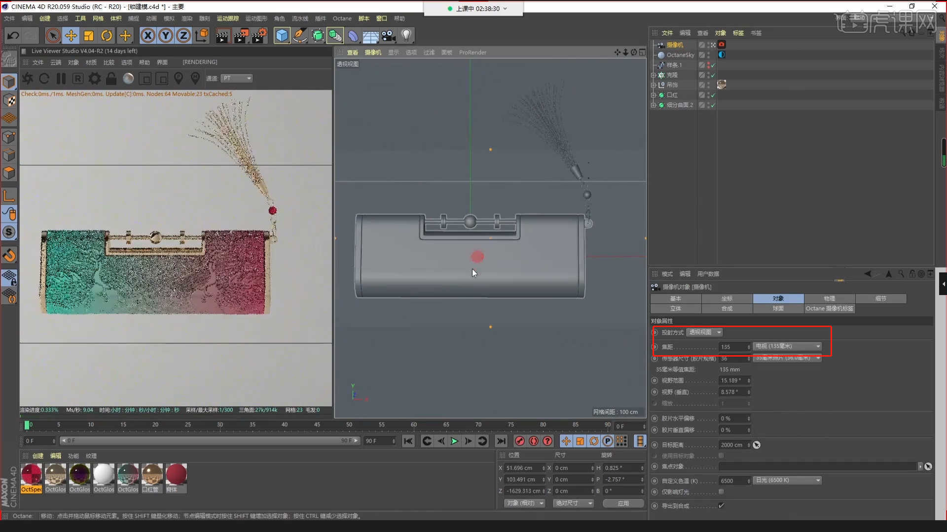Open 绝对尺寸 size mode dropdown
The image size is (947, 532).
(573, 503)
